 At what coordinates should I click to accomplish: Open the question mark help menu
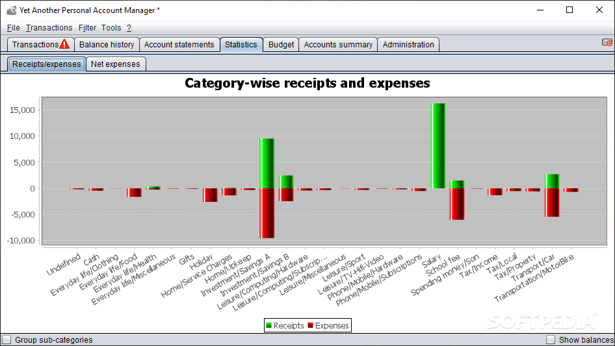pos(129,28)
